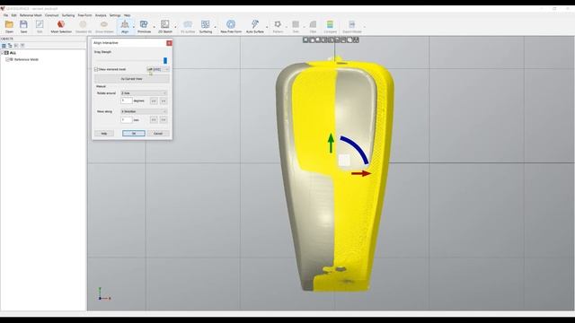Toggle Reference Mesh visibility checkbox
This screenshot has height=323, width=575.
7,59
